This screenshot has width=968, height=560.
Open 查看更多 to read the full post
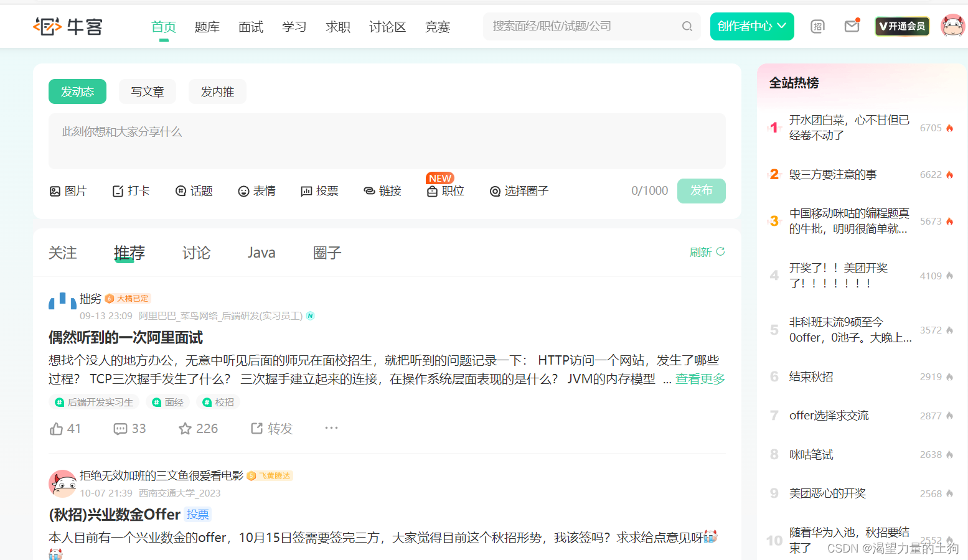click(700, 378)
